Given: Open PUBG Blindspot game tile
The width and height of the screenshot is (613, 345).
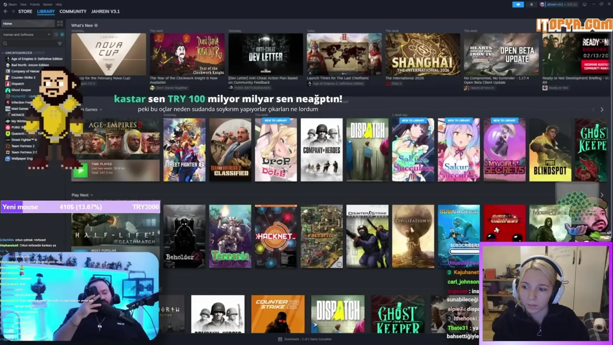Looking at the screenshot, I should [x=550, y=150].
